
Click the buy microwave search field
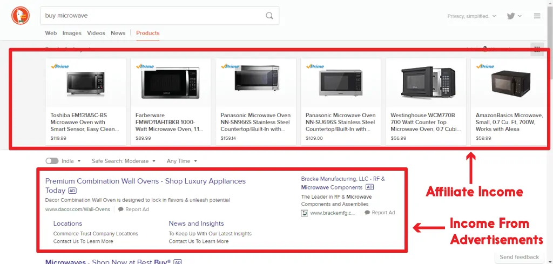pos(151,16)
